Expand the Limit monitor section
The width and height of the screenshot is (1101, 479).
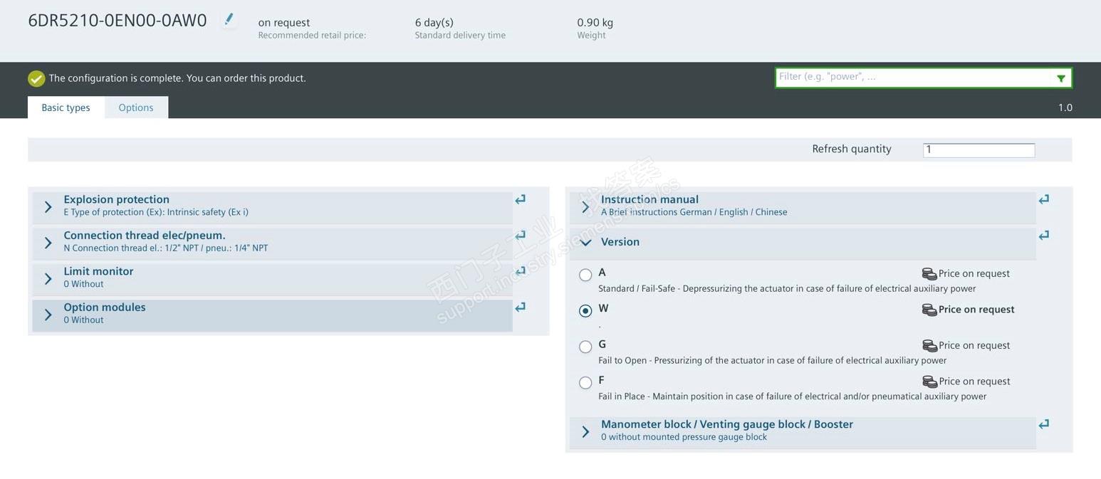pyautogui.click(x=48, y=279)
